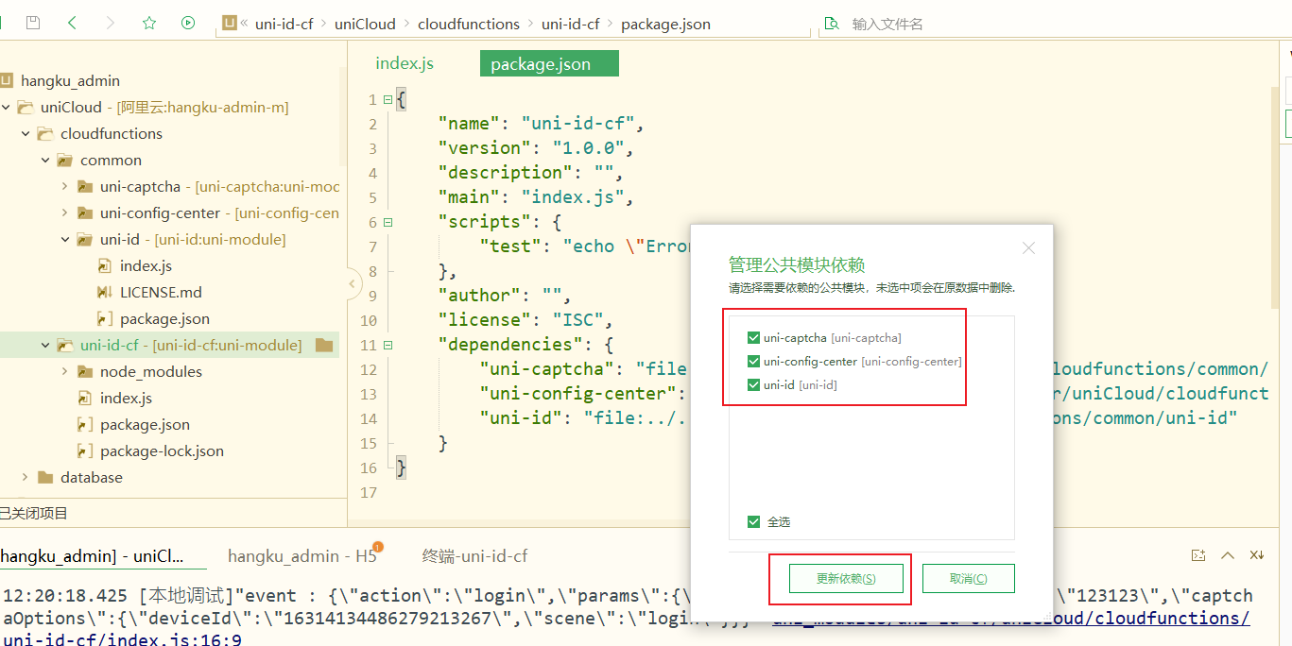Collapse the uni-id folder chevron

[65, 240]
